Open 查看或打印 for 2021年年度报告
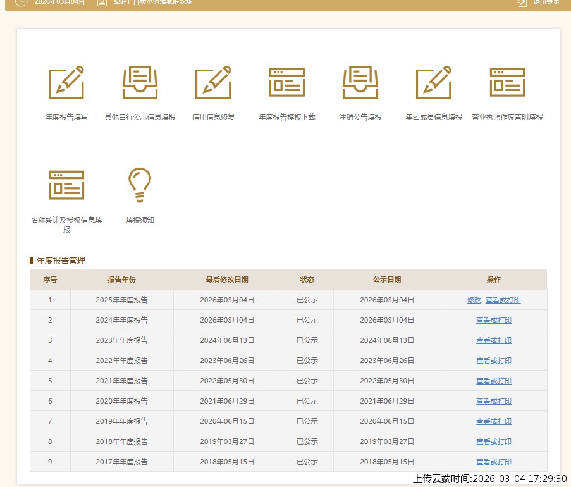The width and height of the screenshot is (571, 487). [x=494, y=381]
